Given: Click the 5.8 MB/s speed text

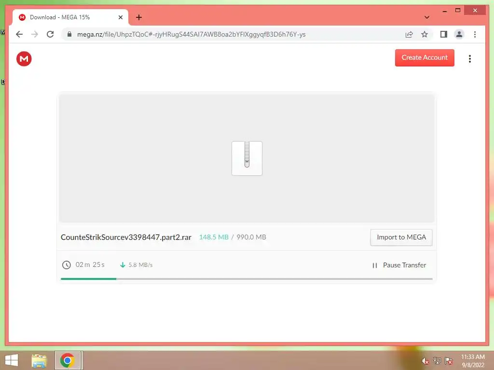Looking at the screenshot, I should click(140, 265).
